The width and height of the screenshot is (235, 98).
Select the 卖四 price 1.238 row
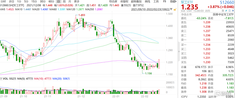(207, 27)
